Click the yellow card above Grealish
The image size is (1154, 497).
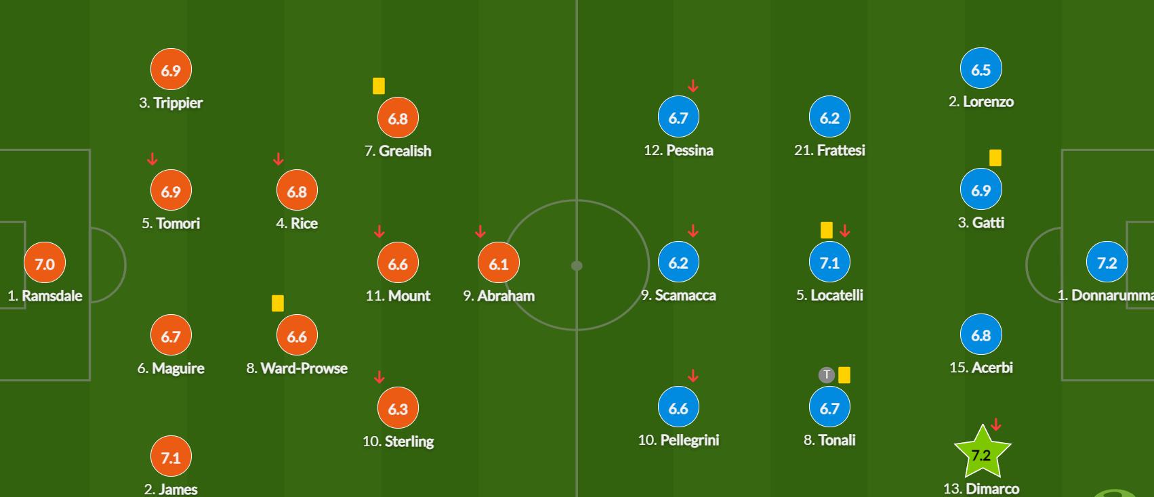click(x=379, y=86)
